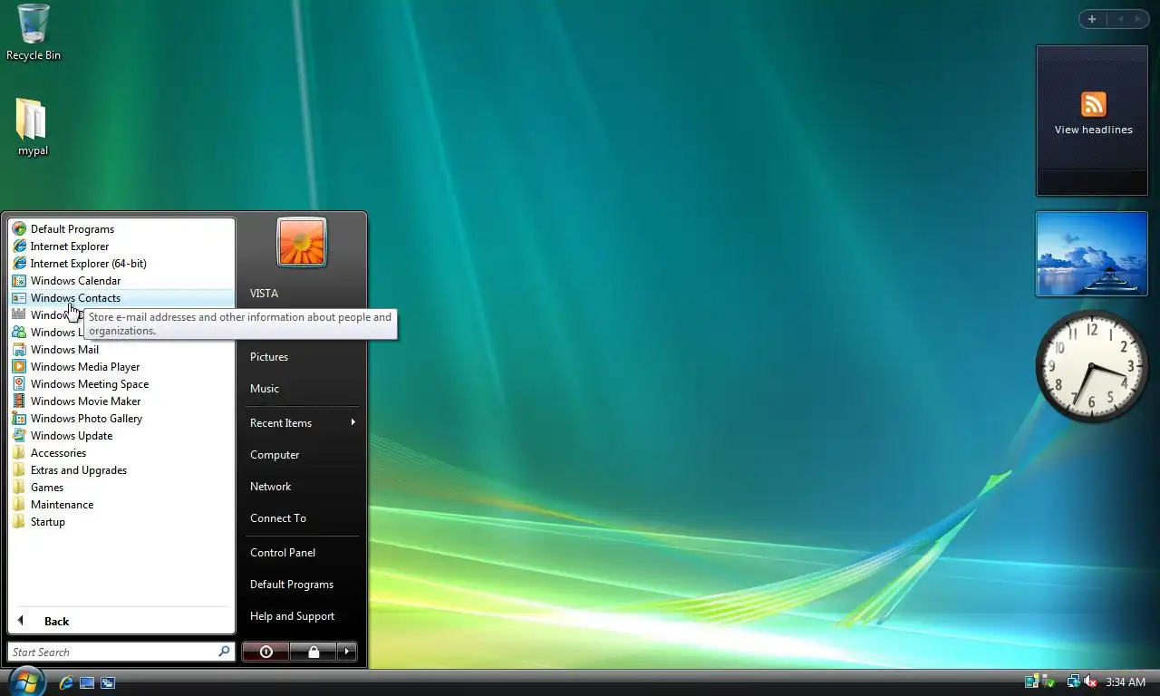Screen dimensions: 1160x696
Task: Click the Windows Sidebar tray icon
Action: [x=1032, y=681]
